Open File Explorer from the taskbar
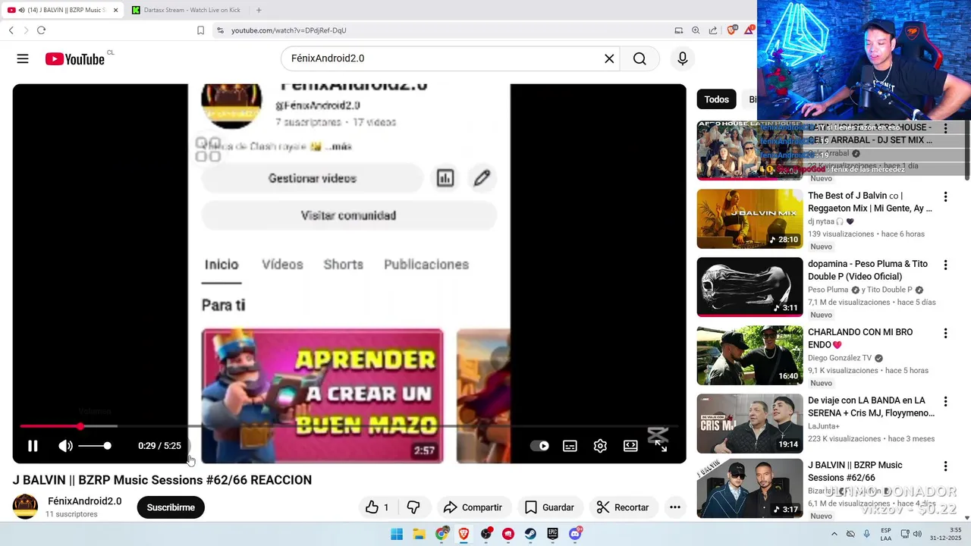Viewport: 971px width, 546px height. pos(419,534)
